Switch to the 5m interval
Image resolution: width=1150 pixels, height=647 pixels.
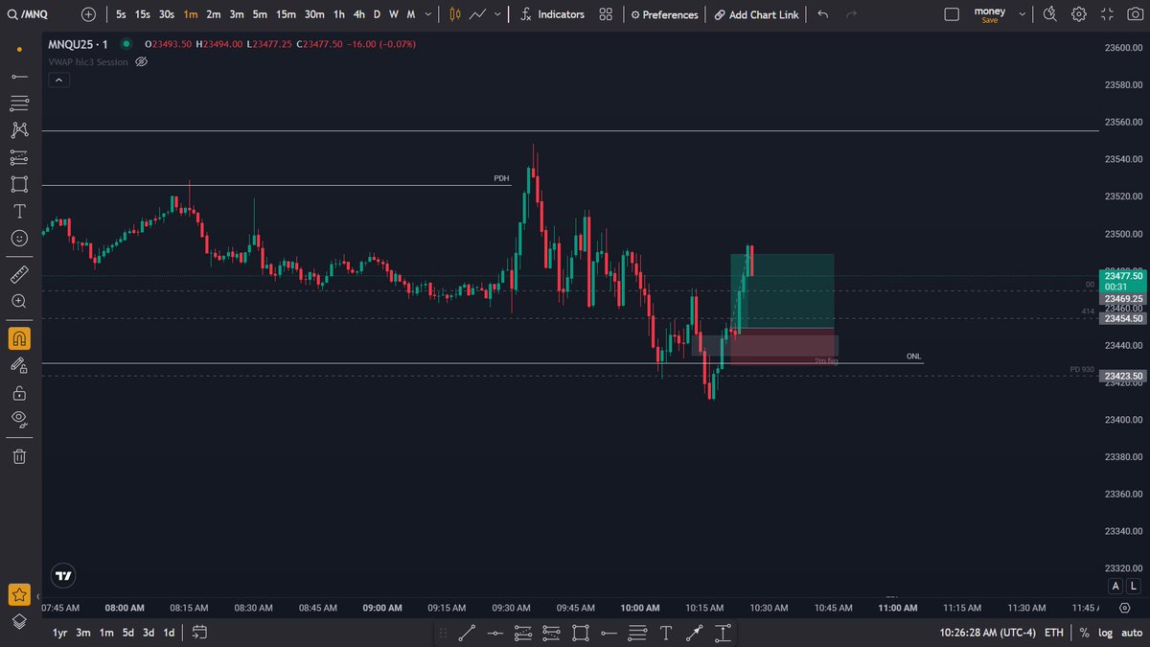260,14
